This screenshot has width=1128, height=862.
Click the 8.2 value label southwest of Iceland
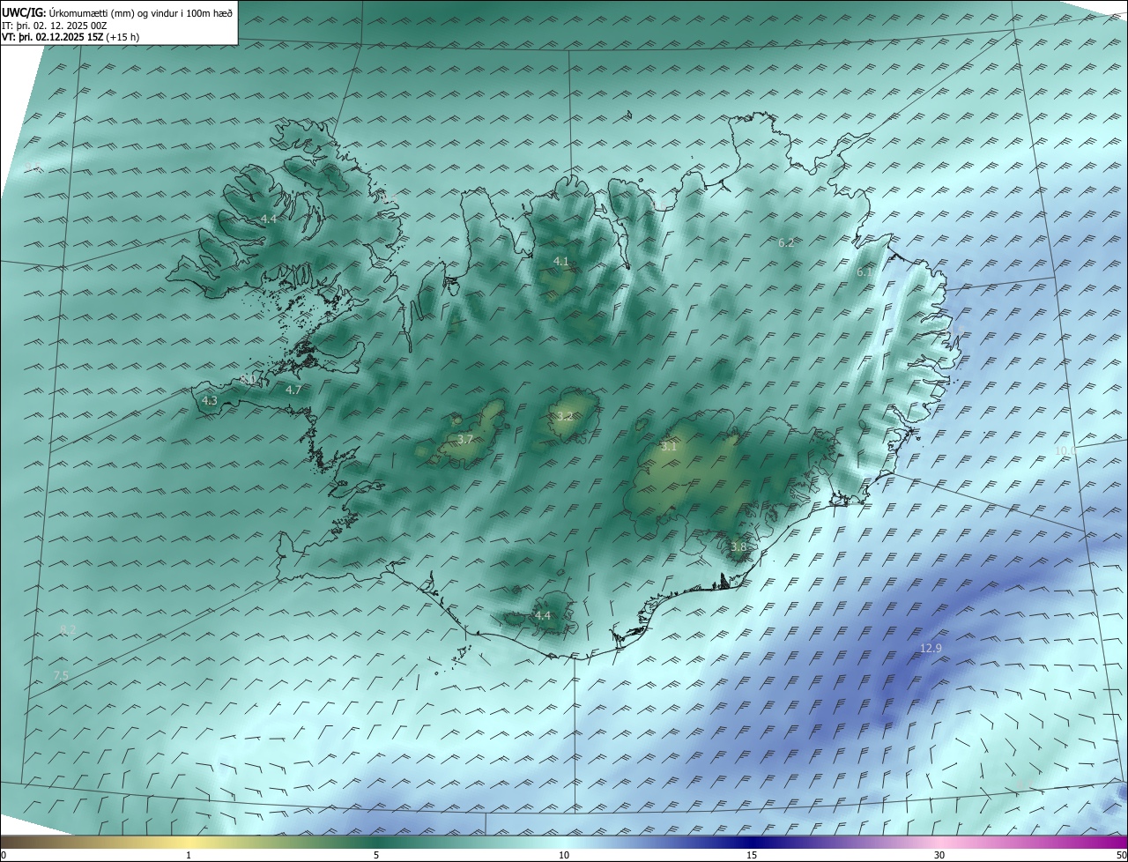tap(68, 630)
